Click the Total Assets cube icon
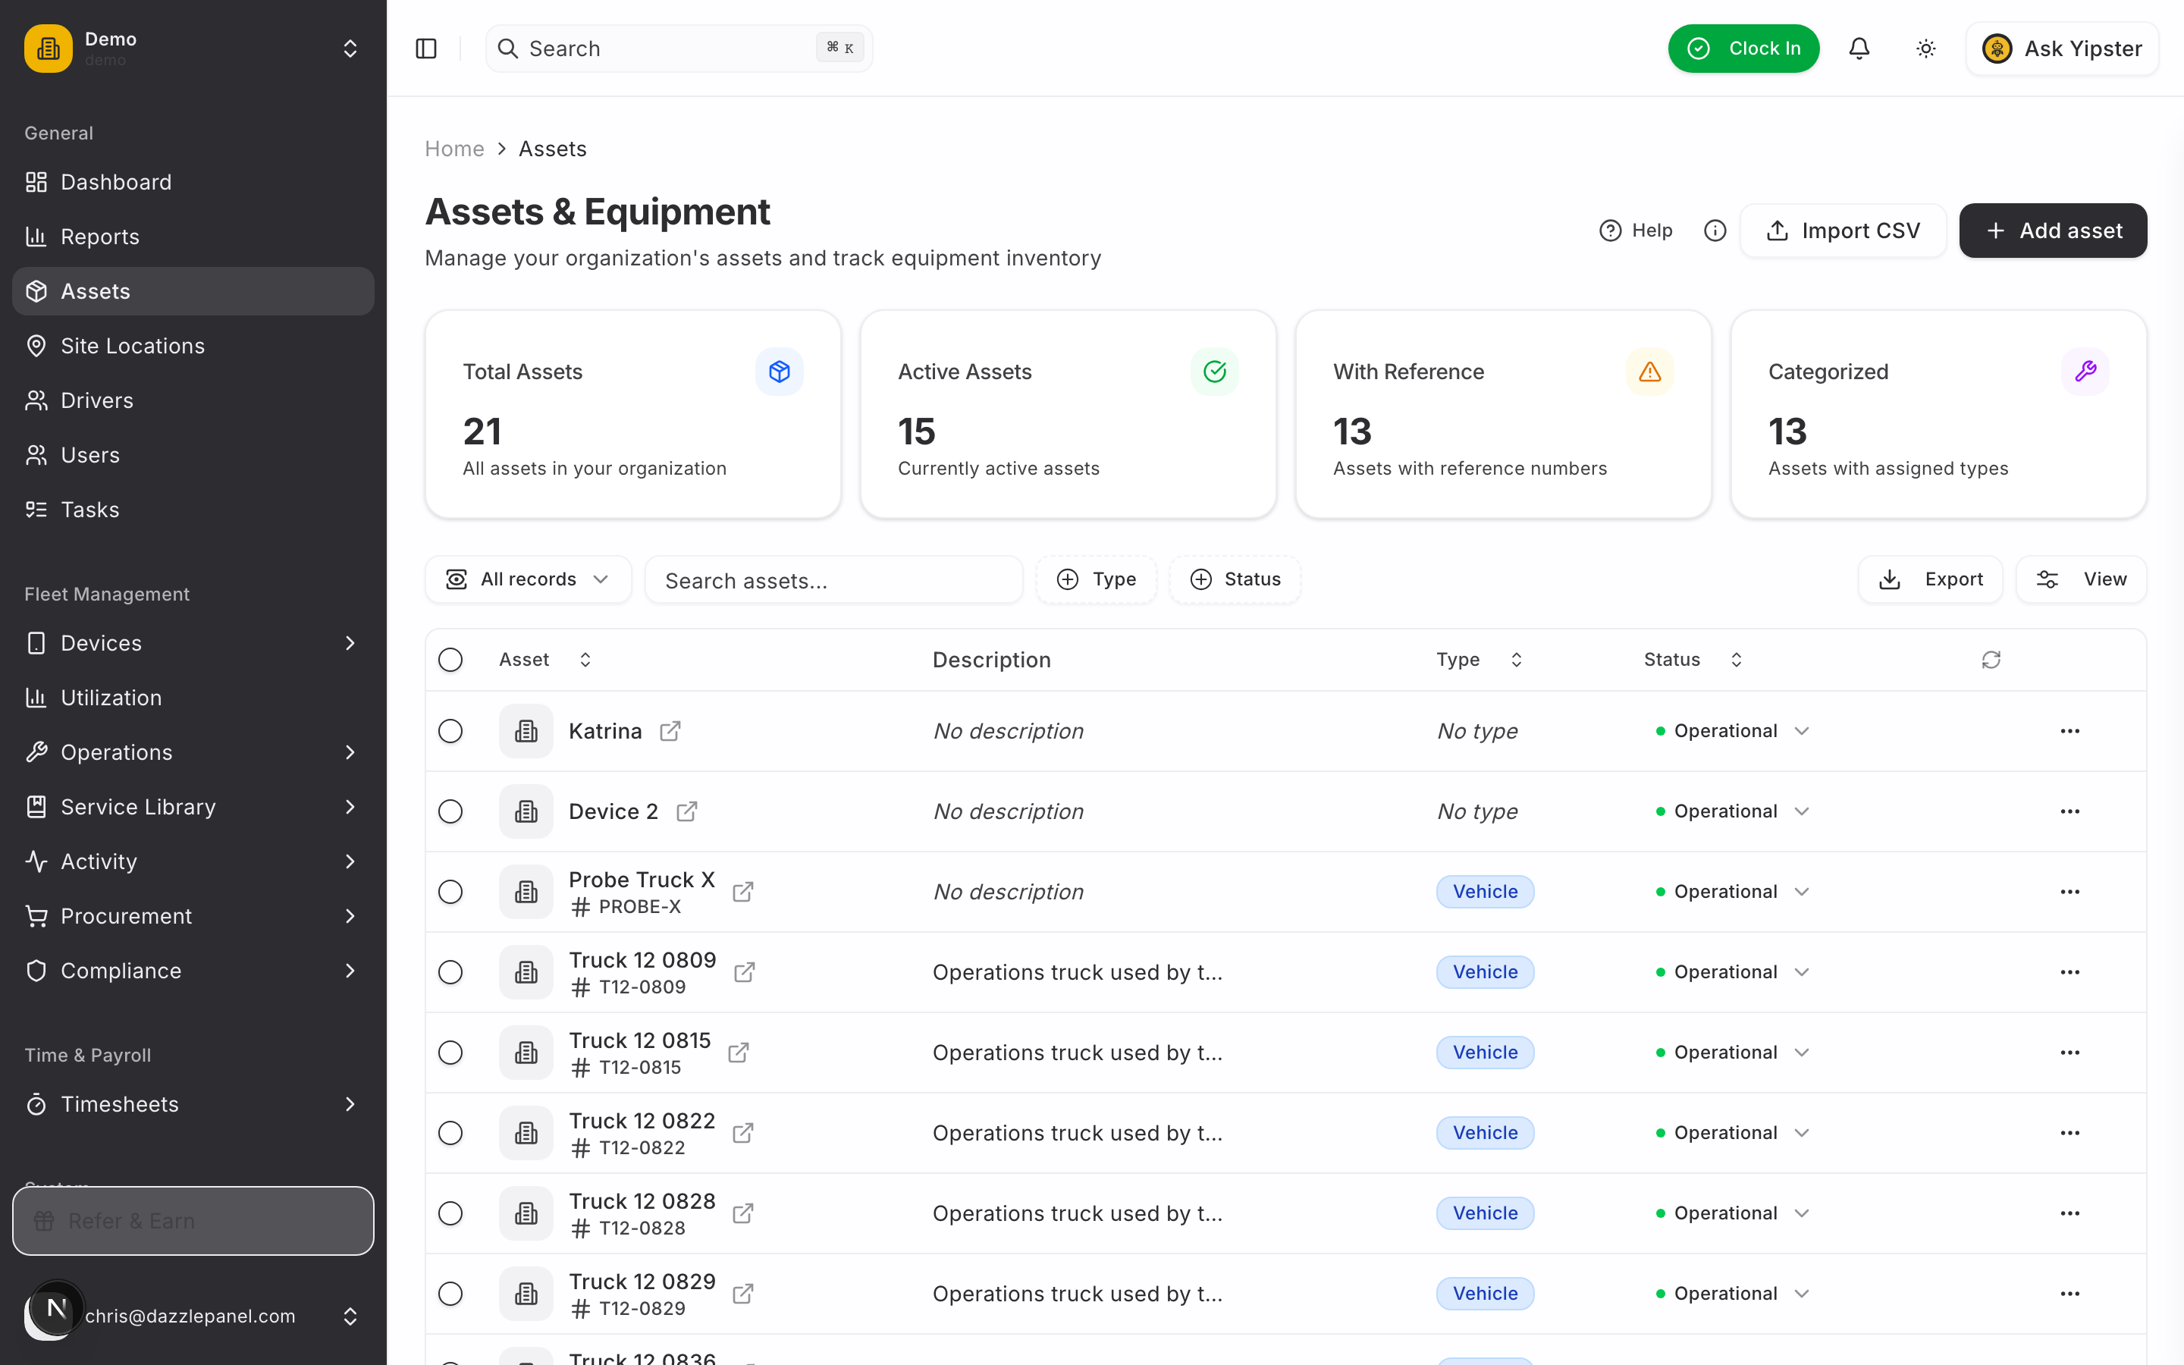2184x1365 pixels. click(780, 371)
